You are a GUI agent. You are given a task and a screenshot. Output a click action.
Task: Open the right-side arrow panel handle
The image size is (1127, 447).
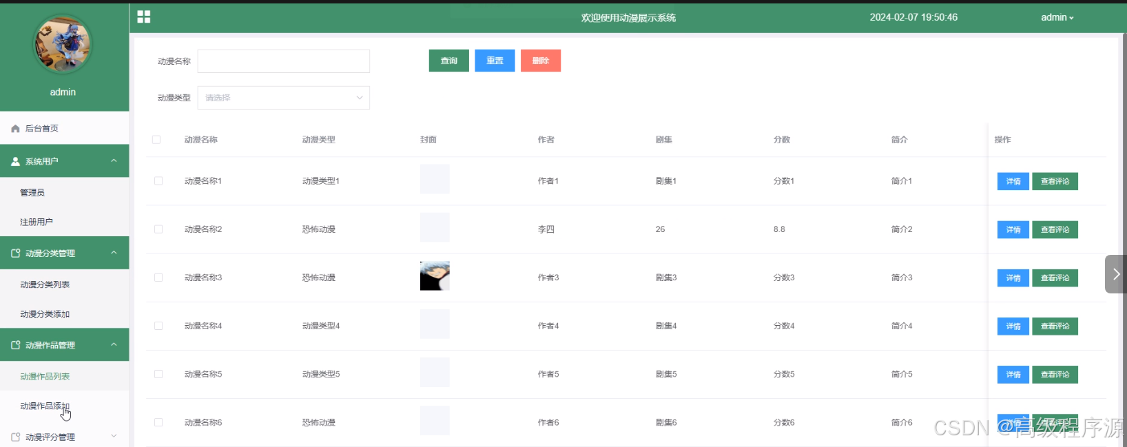pyautogui.click(x=1116, y=274)
